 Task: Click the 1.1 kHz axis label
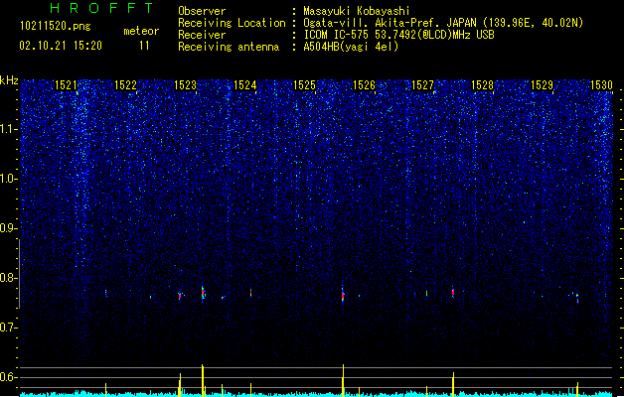(x=8, y=129)
